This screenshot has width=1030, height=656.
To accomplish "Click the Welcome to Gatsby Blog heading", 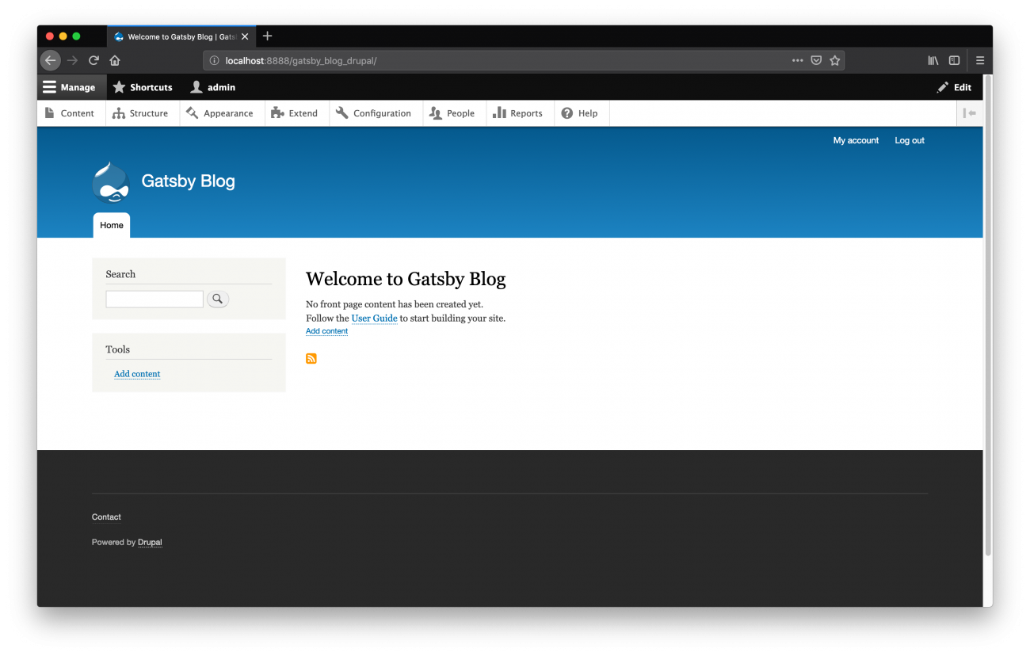I will click(x=406, y=279).
